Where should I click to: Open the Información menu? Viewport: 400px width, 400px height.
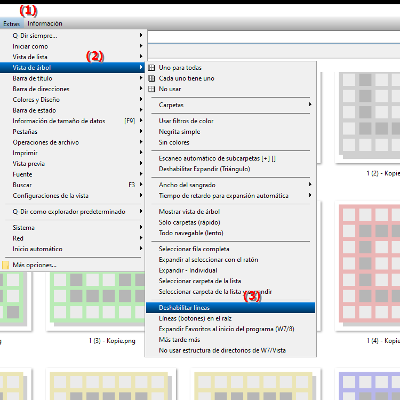click(45, 23)
